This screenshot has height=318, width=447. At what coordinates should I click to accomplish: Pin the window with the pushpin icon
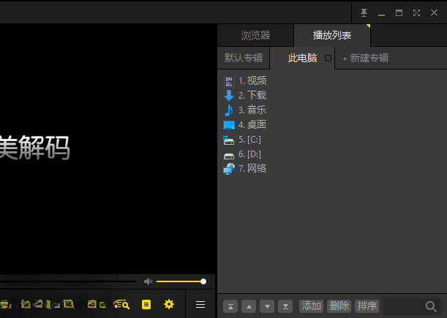364,13
